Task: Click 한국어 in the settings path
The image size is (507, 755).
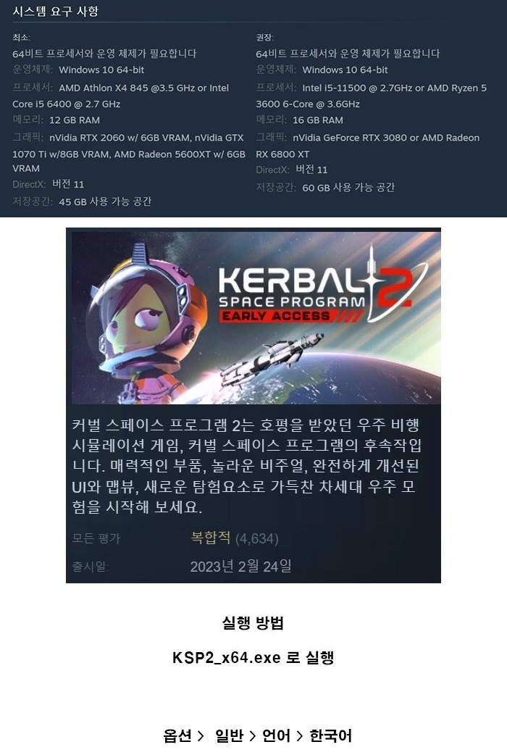Action: 331,735
